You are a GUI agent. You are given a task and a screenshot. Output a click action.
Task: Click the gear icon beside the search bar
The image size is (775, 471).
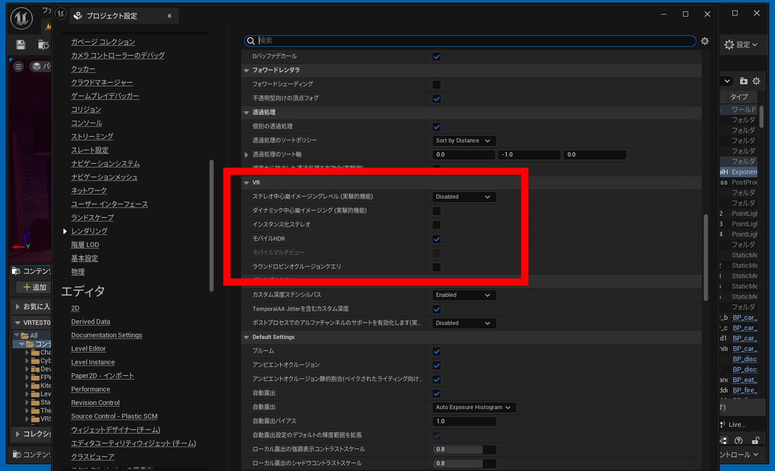click(x=705, y=41)
